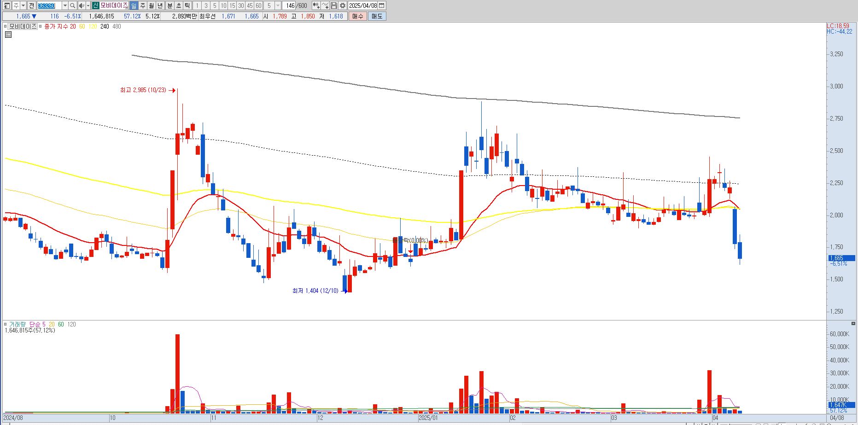Click the speaker sound icon
This screenshot has height=425, width=858.
pyautogui.click(x=82, y=6)
